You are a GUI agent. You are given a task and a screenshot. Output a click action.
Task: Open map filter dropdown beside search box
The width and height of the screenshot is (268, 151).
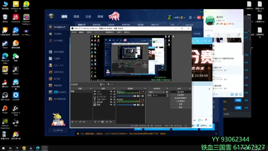[x=174, y=25]
